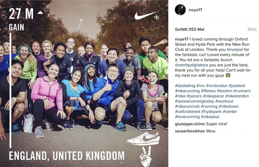Click the England, United Kingdom location text
Screen dimensions: 259x167
(x=67, y=156)
